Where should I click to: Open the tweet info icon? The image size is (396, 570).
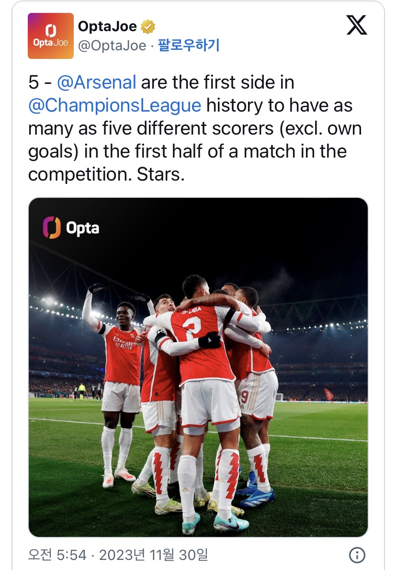357,555
